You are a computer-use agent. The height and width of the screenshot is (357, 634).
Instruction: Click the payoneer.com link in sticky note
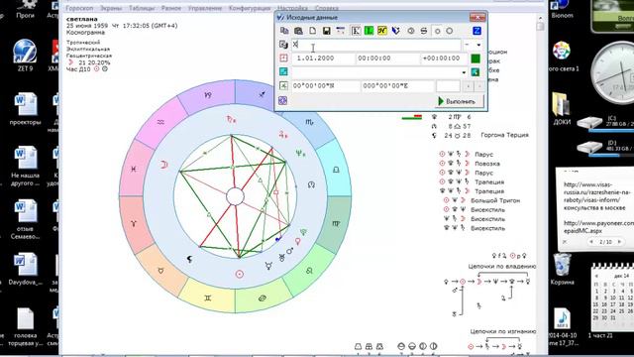pos(598,227)
